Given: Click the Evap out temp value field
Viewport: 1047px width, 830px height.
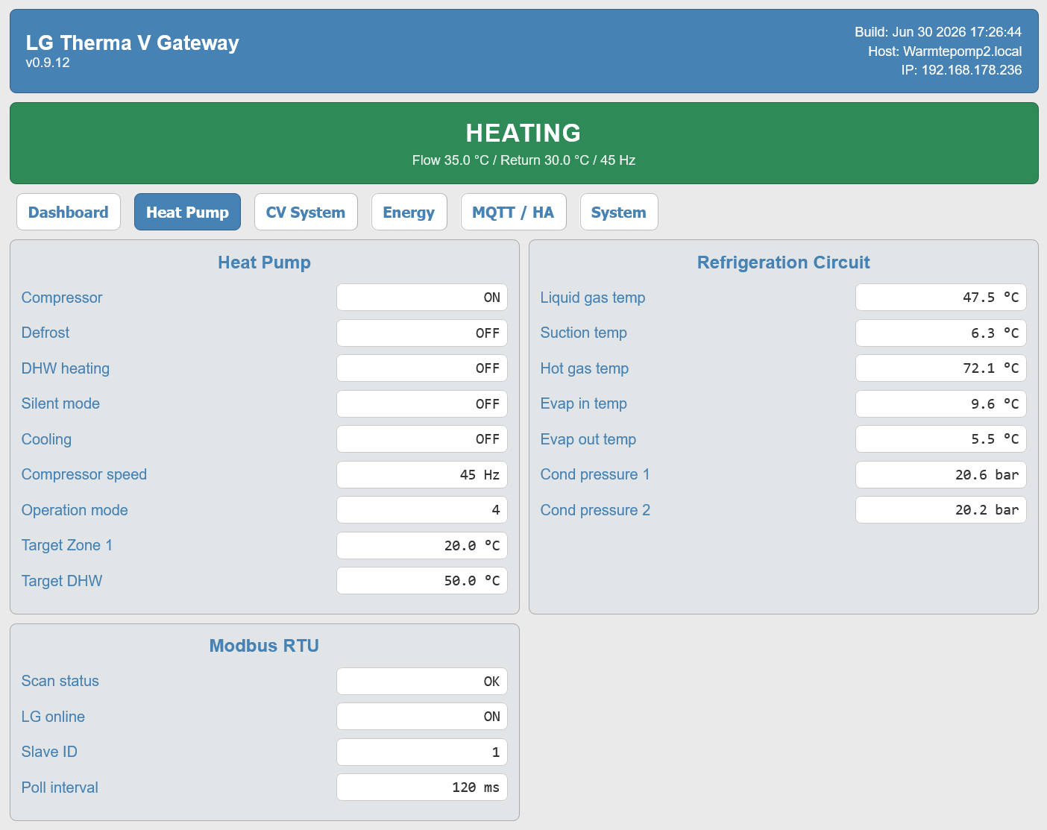Looking at the screenshot, I should [941, 438].
